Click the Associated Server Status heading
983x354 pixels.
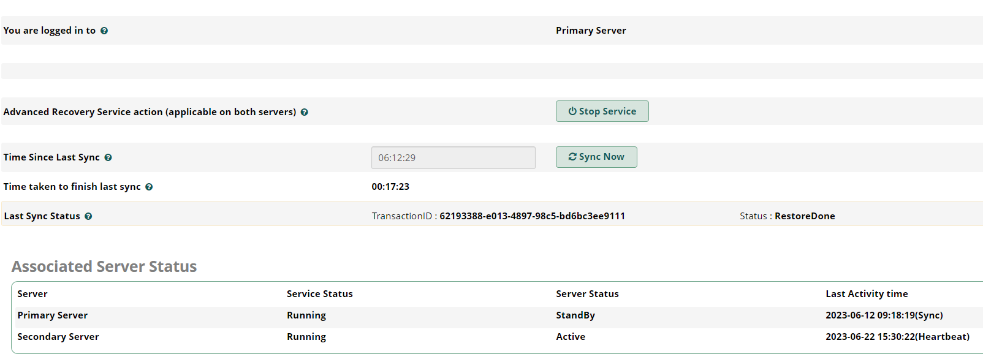pyautogui.click(x=104, y=266)
